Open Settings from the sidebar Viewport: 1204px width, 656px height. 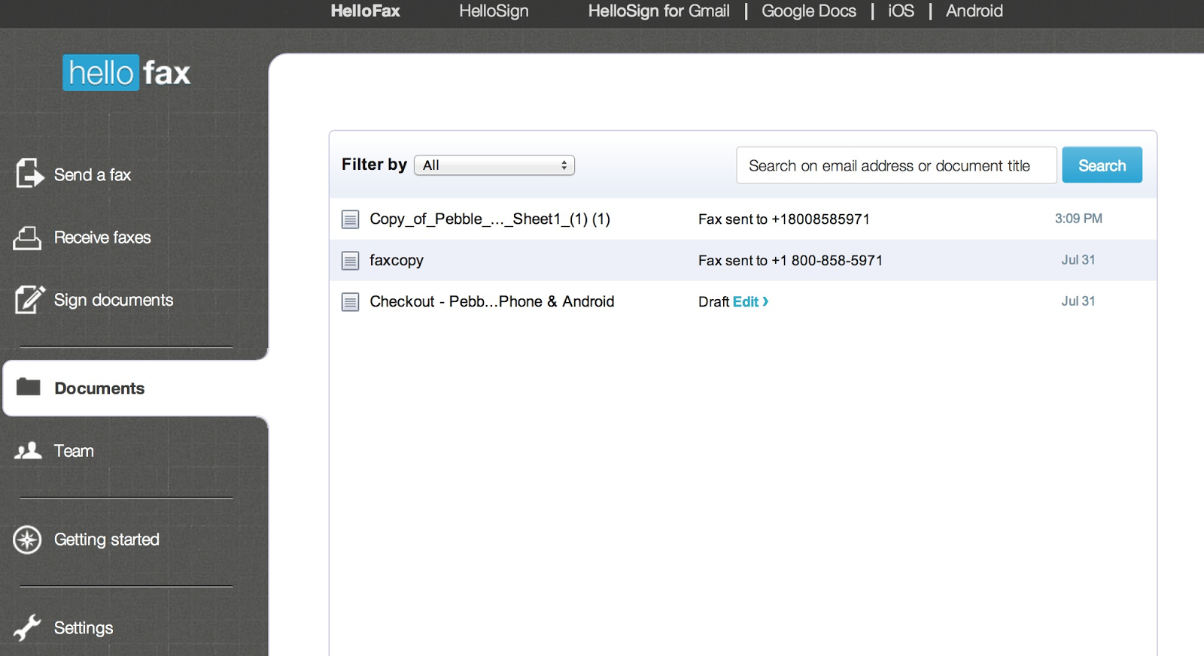click(x=84, y=627)
